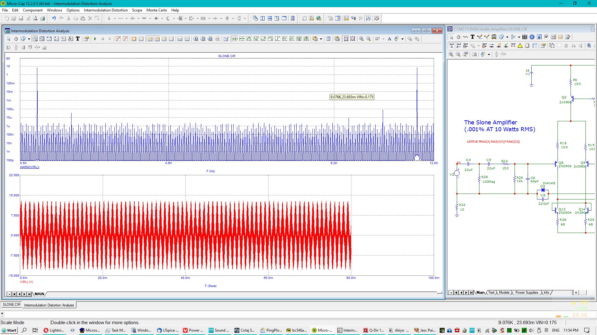The height and width of the screenshot is (335, 597).
Task: Click the Info icon in schematic toolbar
Action: click(x=532, y=37)
